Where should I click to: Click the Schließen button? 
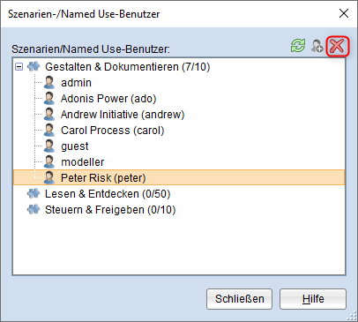[x=239, y=299]
